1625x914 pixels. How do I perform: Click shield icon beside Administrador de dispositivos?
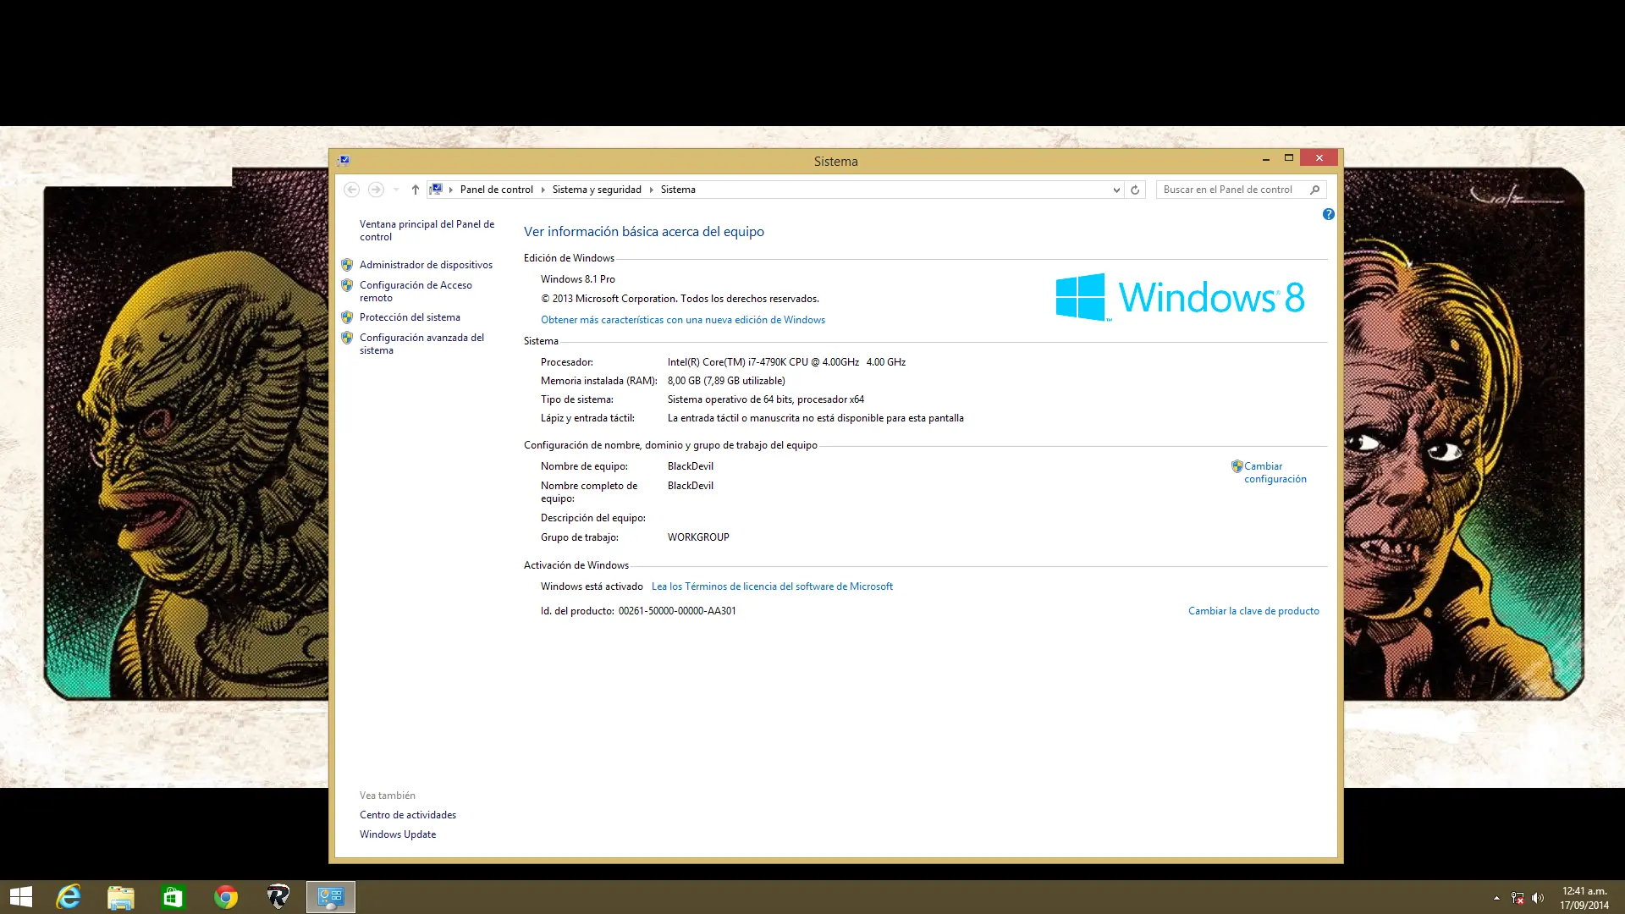tap(347, 265)
